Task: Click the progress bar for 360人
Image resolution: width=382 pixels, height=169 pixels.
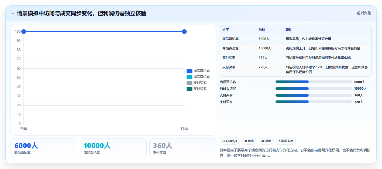Action: click(314, 95)
